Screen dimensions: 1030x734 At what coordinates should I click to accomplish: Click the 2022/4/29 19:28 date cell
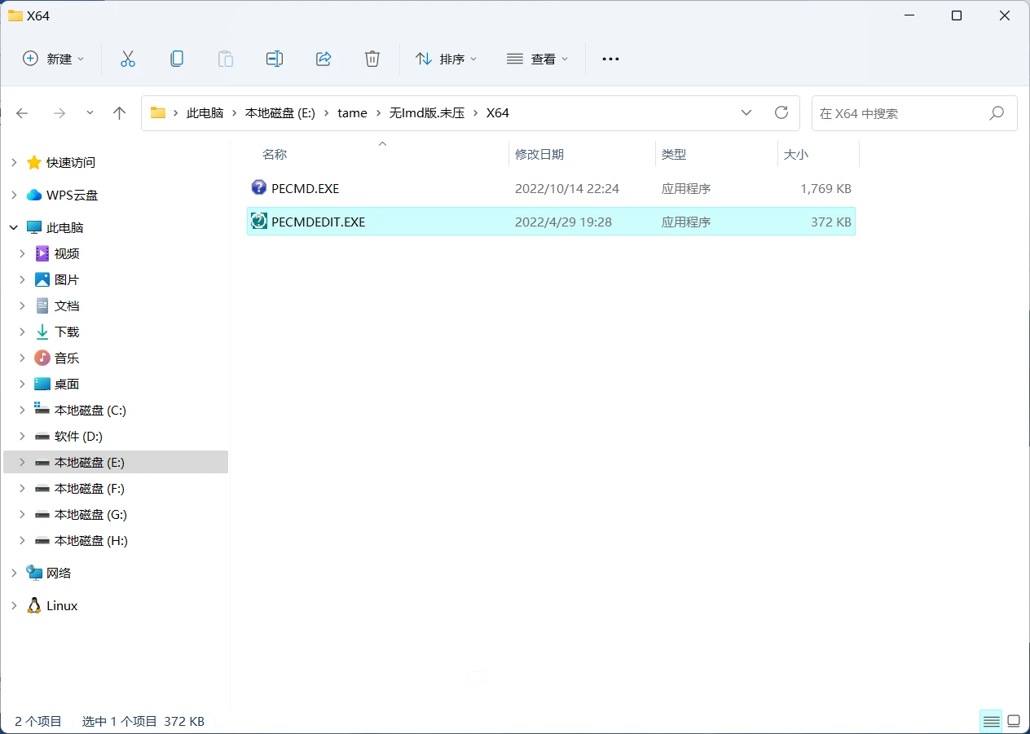pos(563,221)
